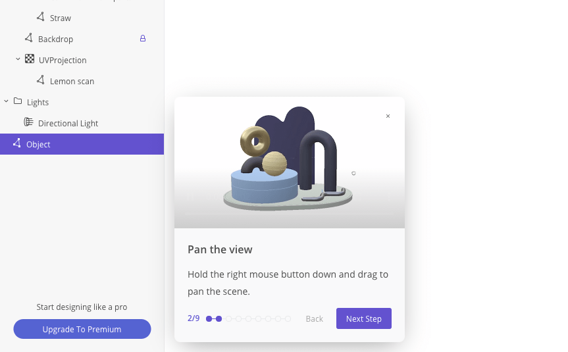Click the mesh icon beside Backdrop
The height and width of the screenshot is (352, 568).
pyautogui.click(x=28, y=38)
